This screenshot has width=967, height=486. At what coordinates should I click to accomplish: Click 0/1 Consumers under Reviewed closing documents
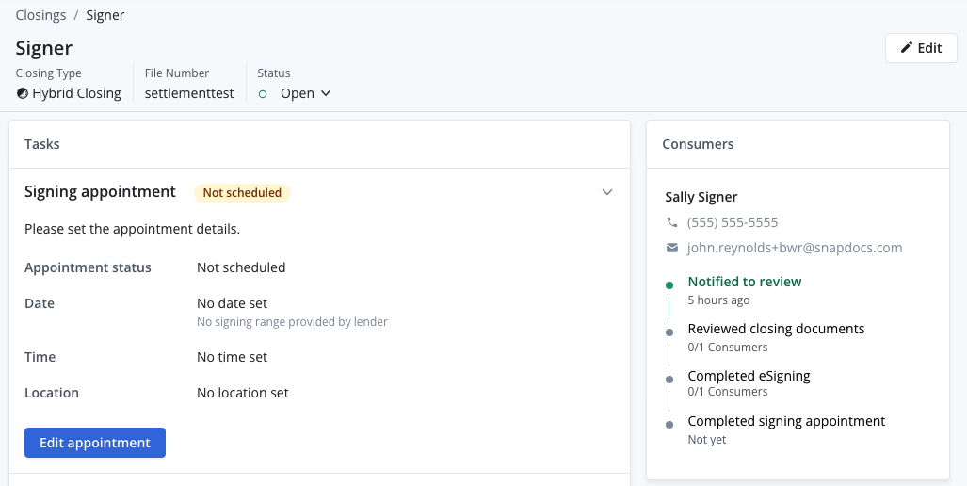728,348
